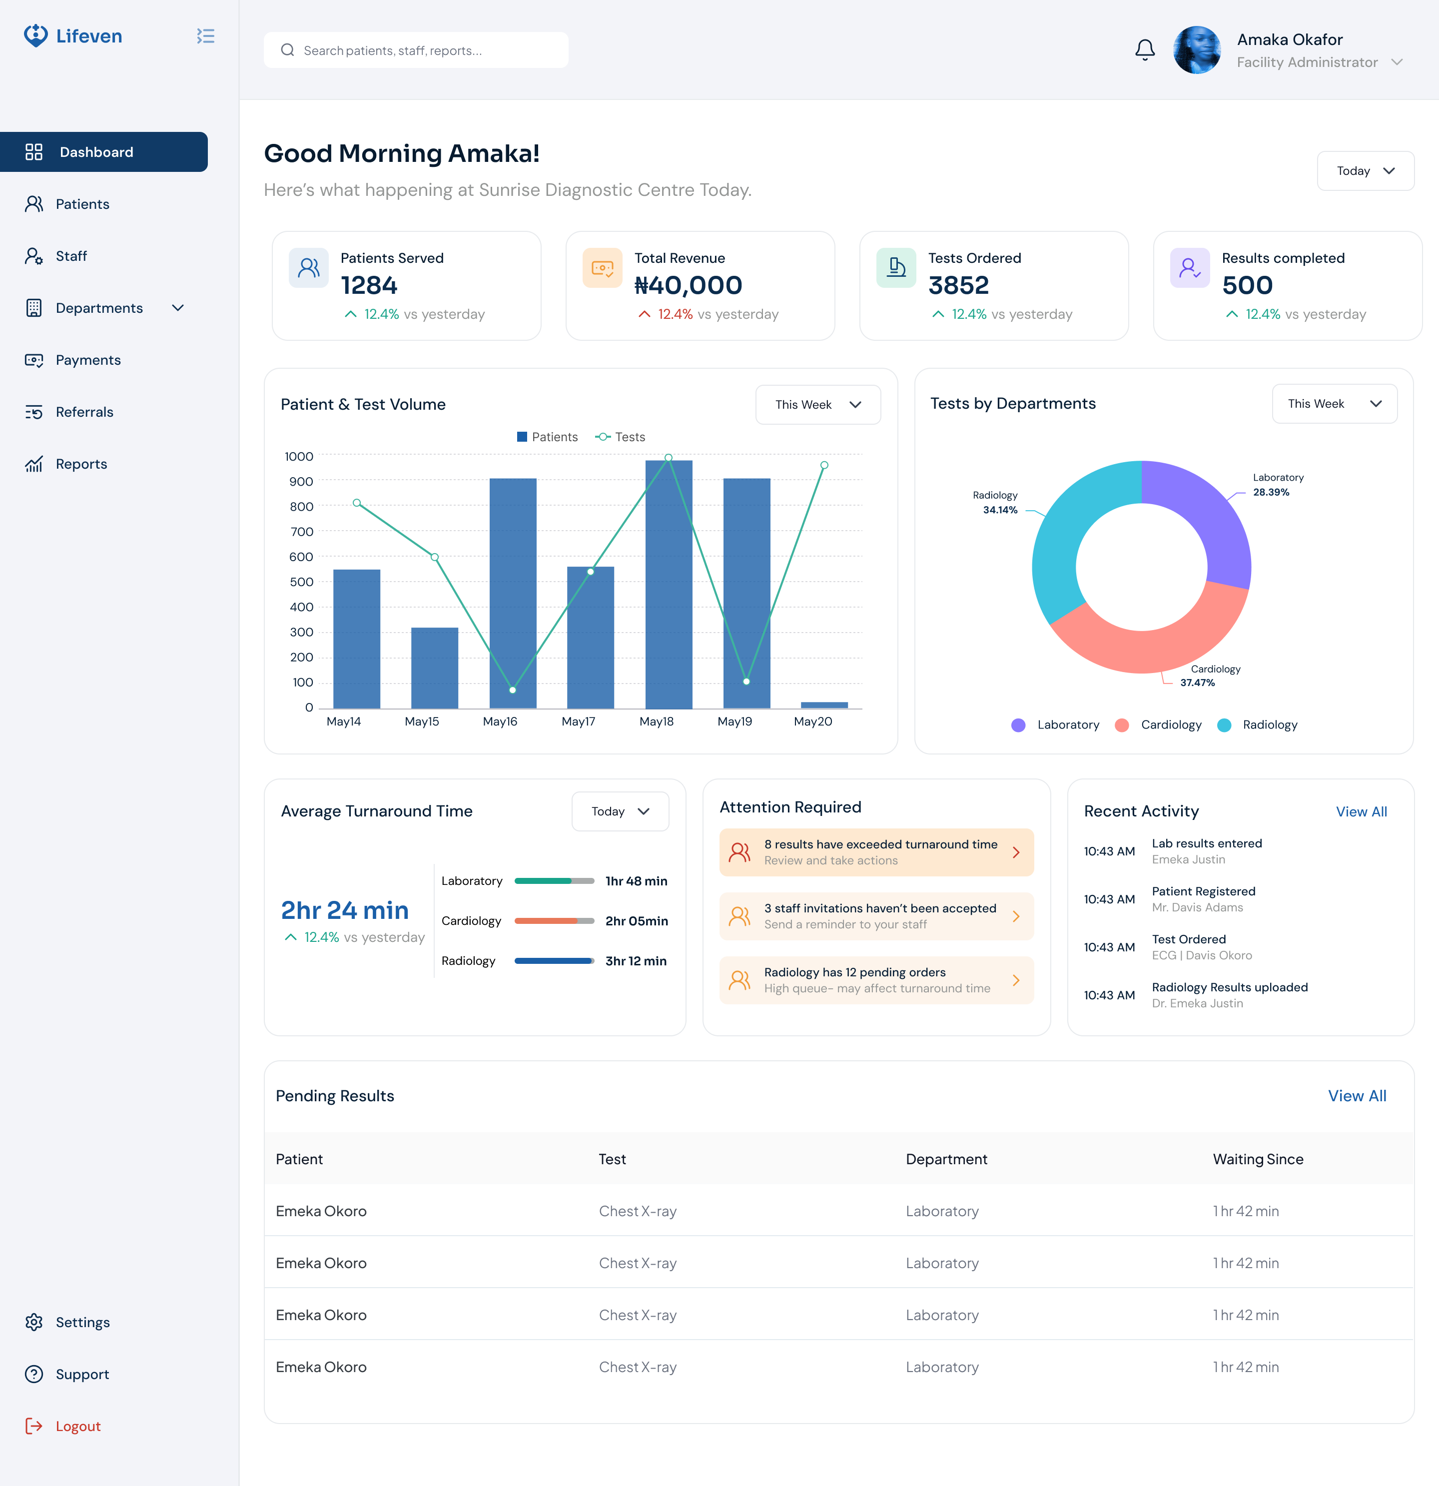Click the Radiology turnaround progress bar
The image size is (1439, 1486).
click(x=554, y=960)
